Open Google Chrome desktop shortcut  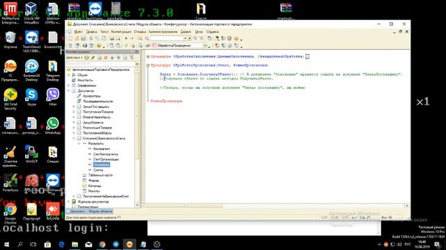(10, 213)
